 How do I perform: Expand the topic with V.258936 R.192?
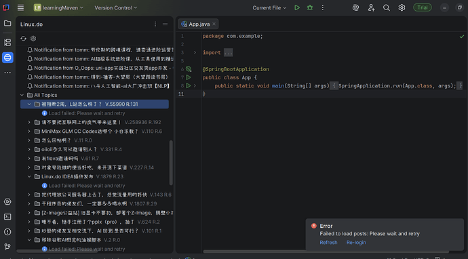tap(29, 122)
